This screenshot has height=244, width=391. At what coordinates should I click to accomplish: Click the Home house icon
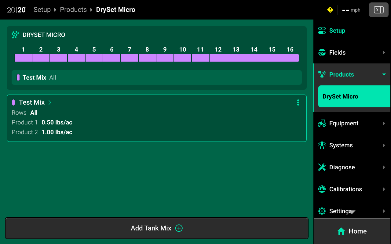341,231
